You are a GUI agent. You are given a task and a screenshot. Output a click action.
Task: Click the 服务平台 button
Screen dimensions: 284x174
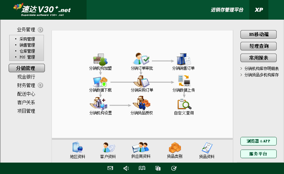coord(258,154)
